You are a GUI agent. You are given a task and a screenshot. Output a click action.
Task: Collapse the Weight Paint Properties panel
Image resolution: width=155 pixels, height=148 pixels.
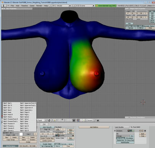pyautogui.click(x=128, y=8)
